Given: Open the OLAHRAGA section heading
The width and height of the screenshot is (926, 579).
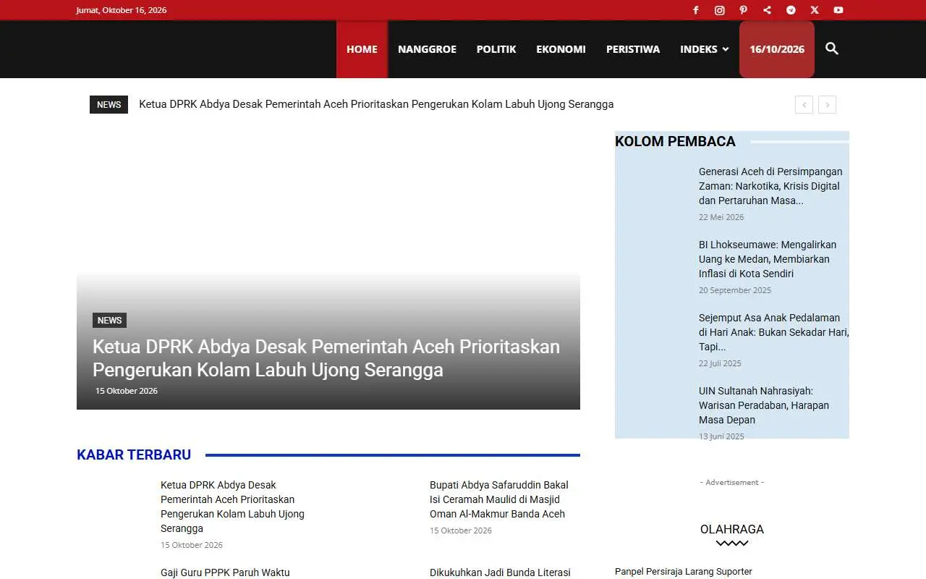Looking at the screenshot, I should (732, 529).
